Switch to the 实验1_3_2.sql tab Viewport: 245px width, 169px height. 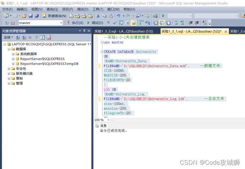click(124, 31)
